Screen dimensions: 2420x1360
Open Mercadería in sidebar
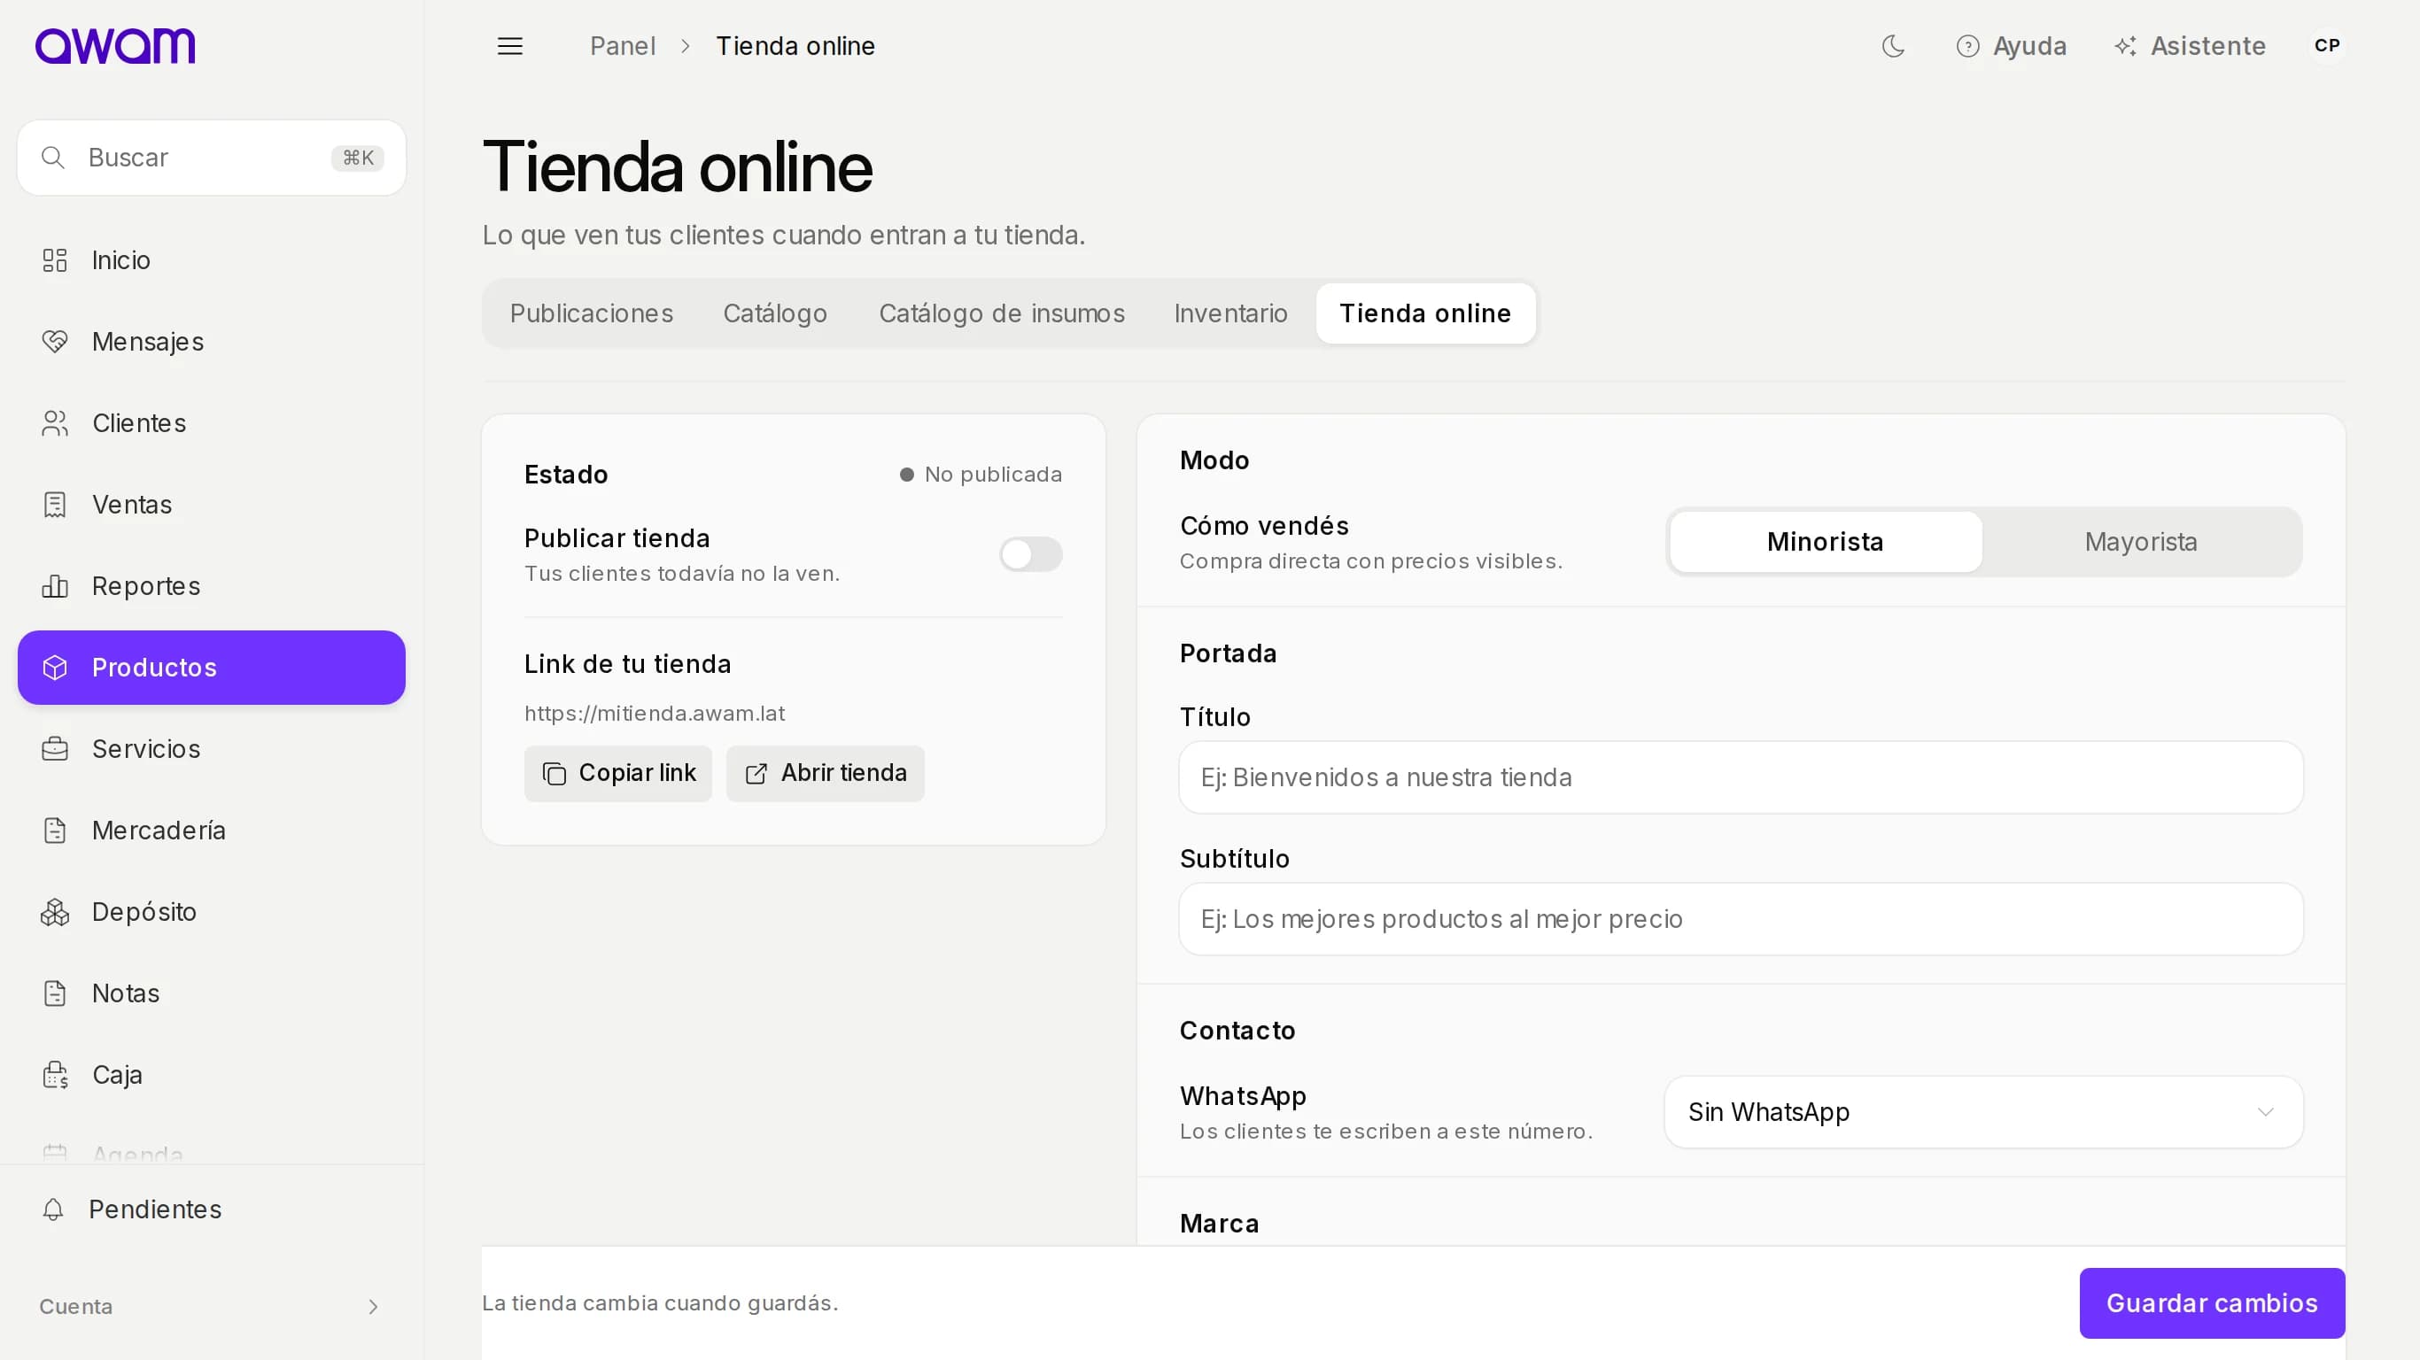(212, 831)
